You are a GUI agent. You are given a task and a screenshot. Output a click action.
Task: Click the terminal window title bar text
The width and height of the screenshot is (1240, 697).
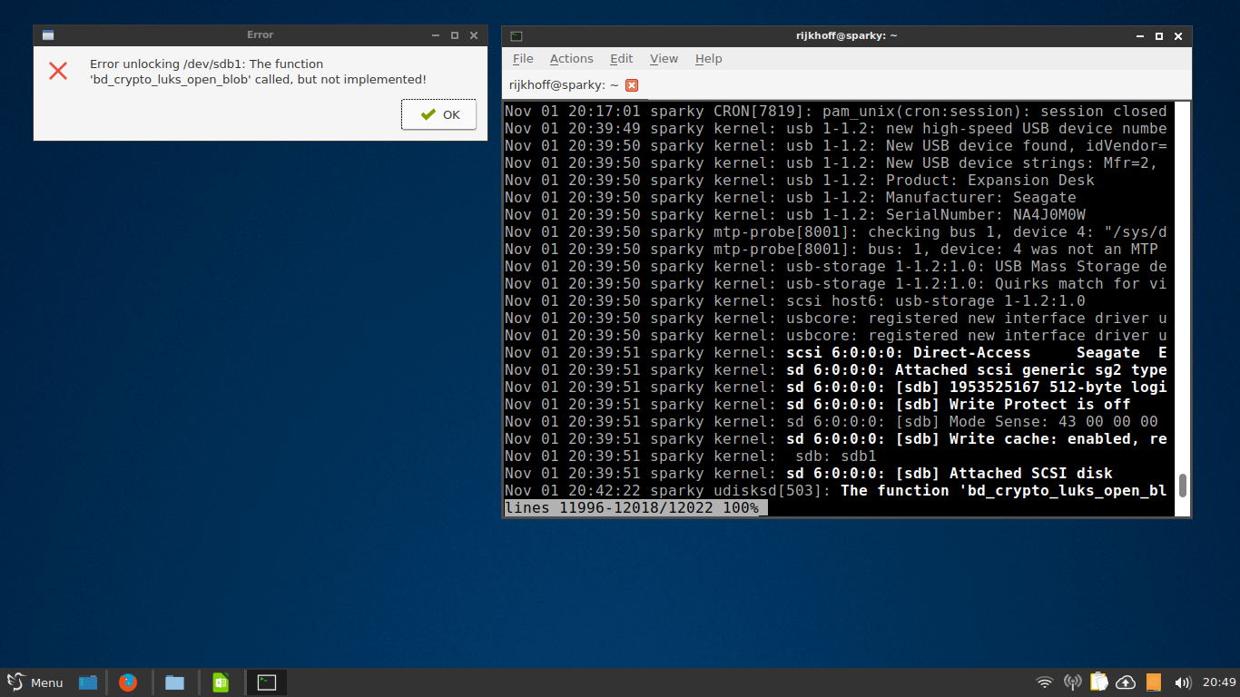tap(846, 35)
